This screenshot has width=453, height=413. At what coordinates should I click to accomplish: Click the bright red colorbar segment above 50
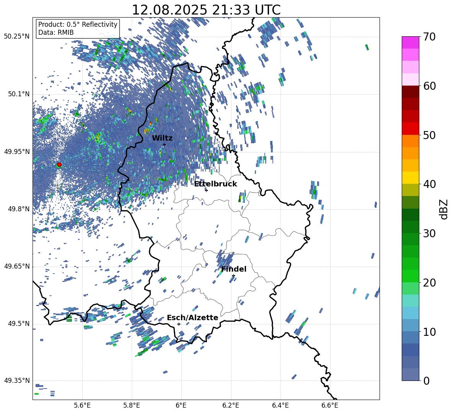410,129
